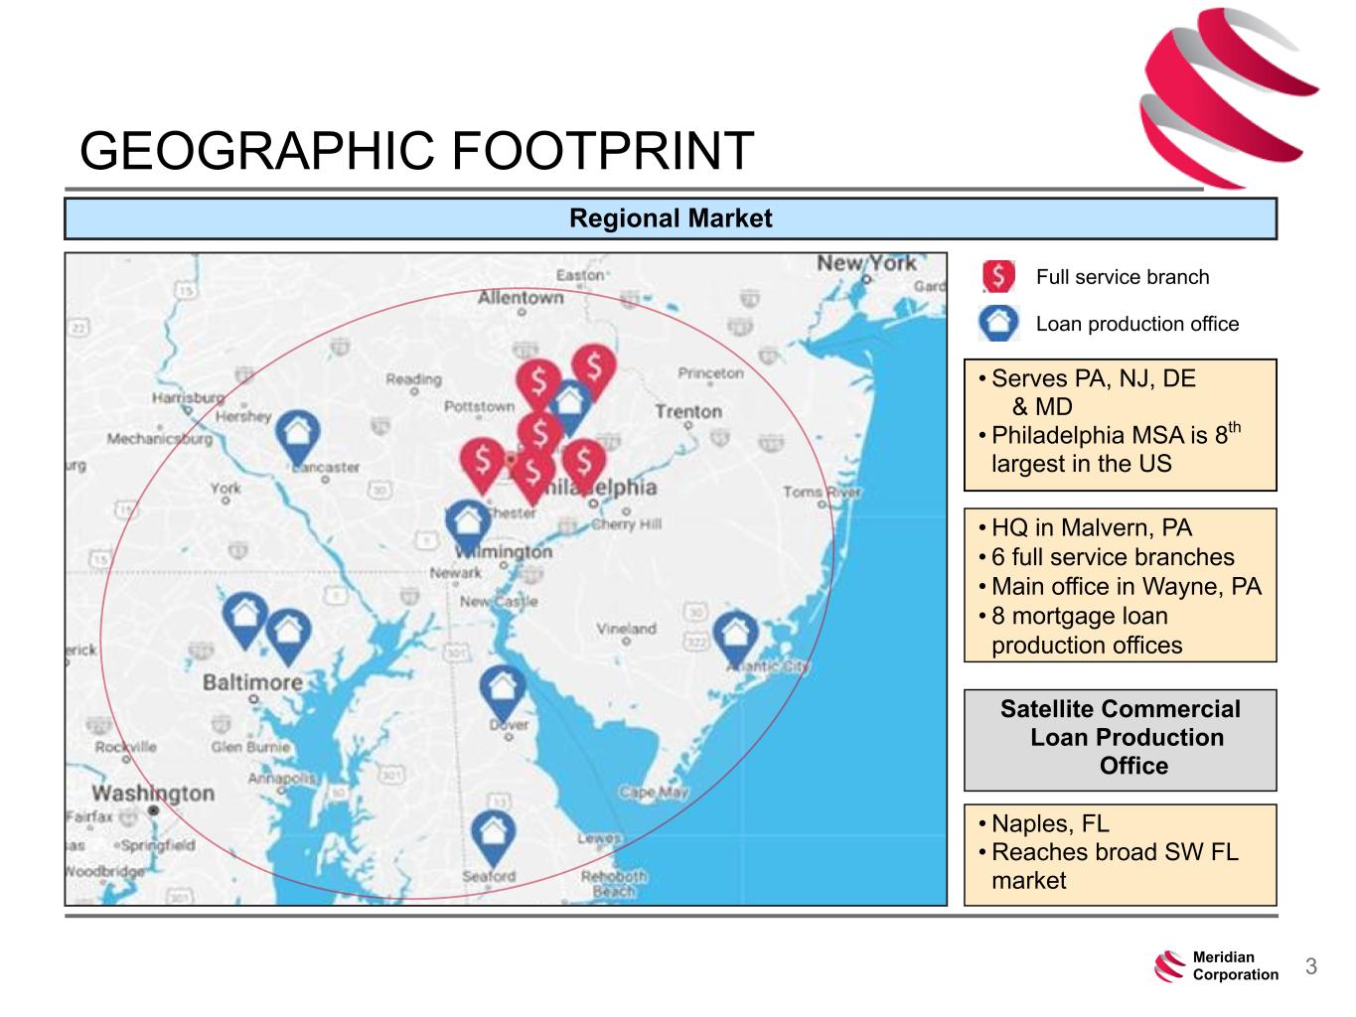Click the Baltimore map label
Viewport: 1356px width, 1017px height.
252,682
